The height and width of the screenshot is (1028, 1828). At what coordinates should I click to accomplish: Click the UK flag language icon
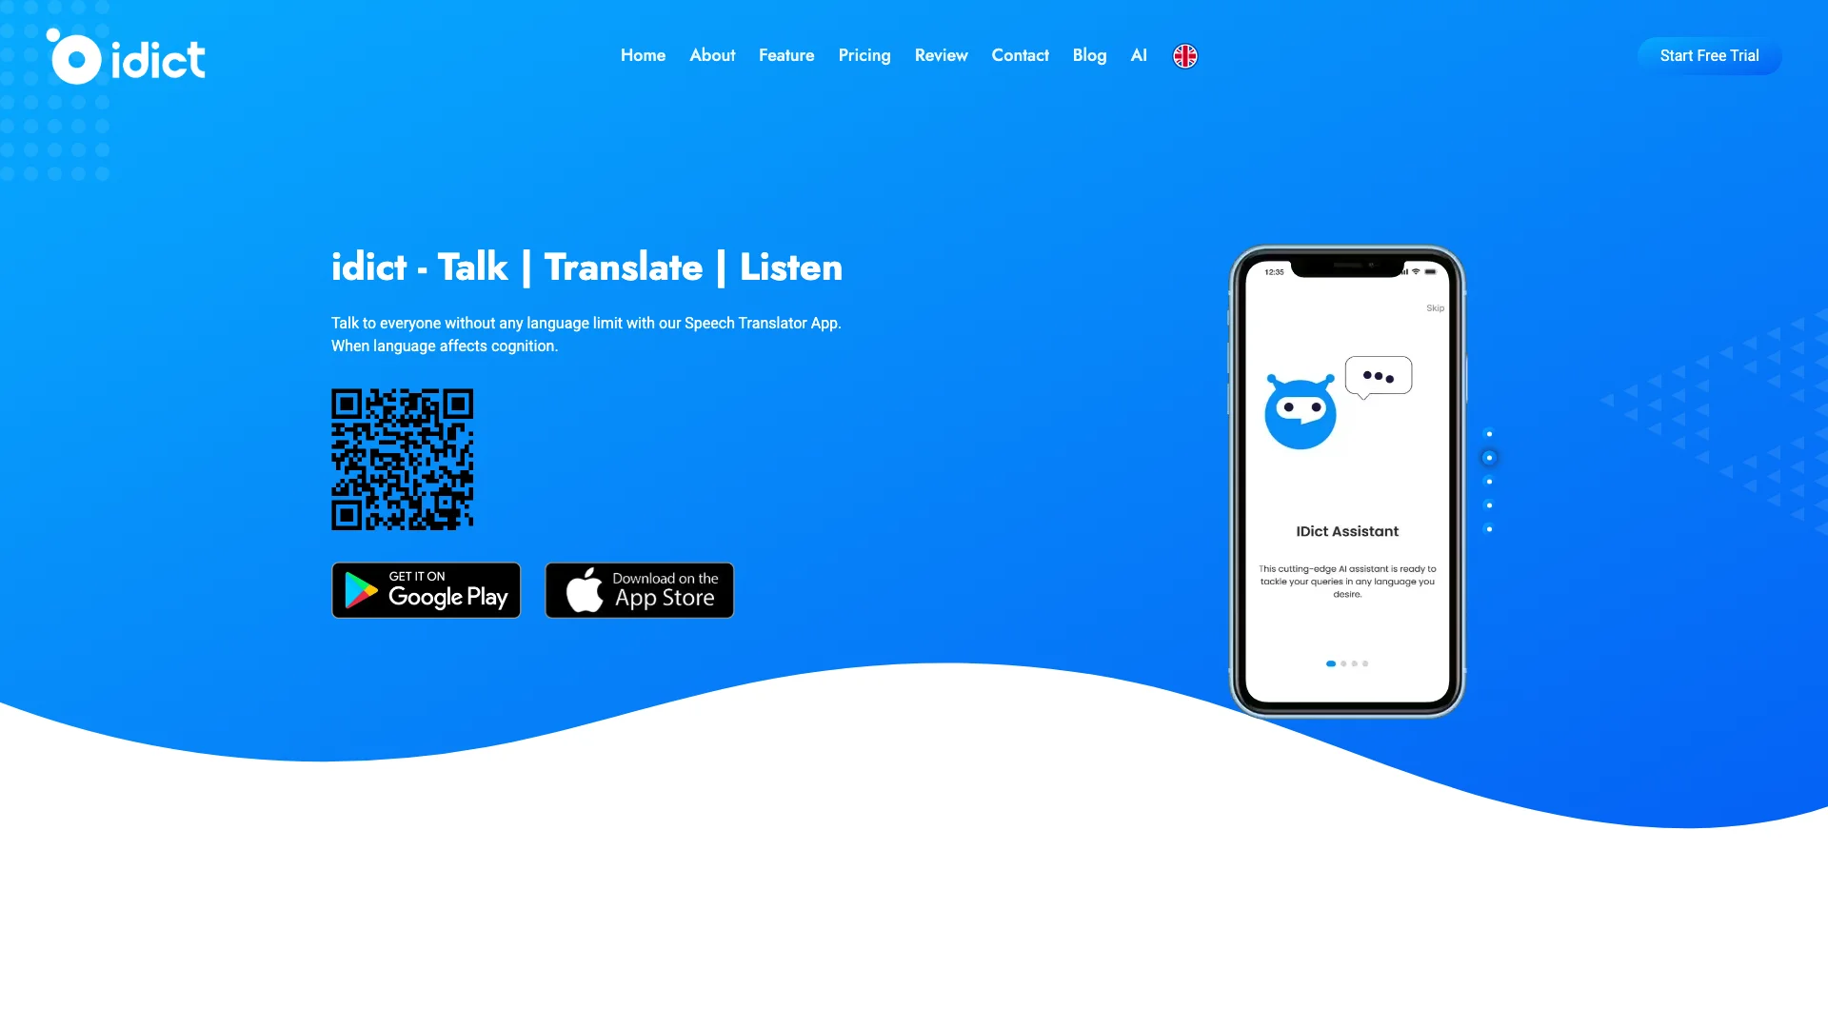pos(1185,55)
